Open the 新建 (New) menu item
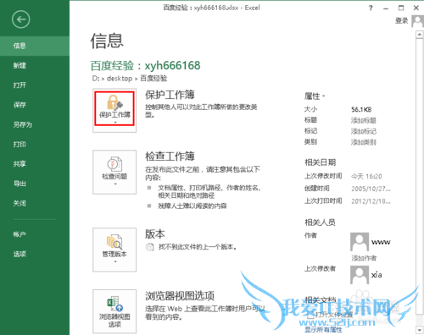 pyautogui.click(x=35, y=66)
